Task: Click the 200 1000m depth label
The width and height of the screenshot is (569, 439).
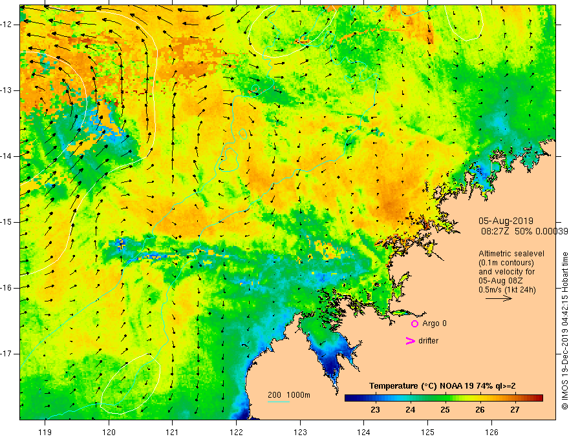Action: click(289, 395)
